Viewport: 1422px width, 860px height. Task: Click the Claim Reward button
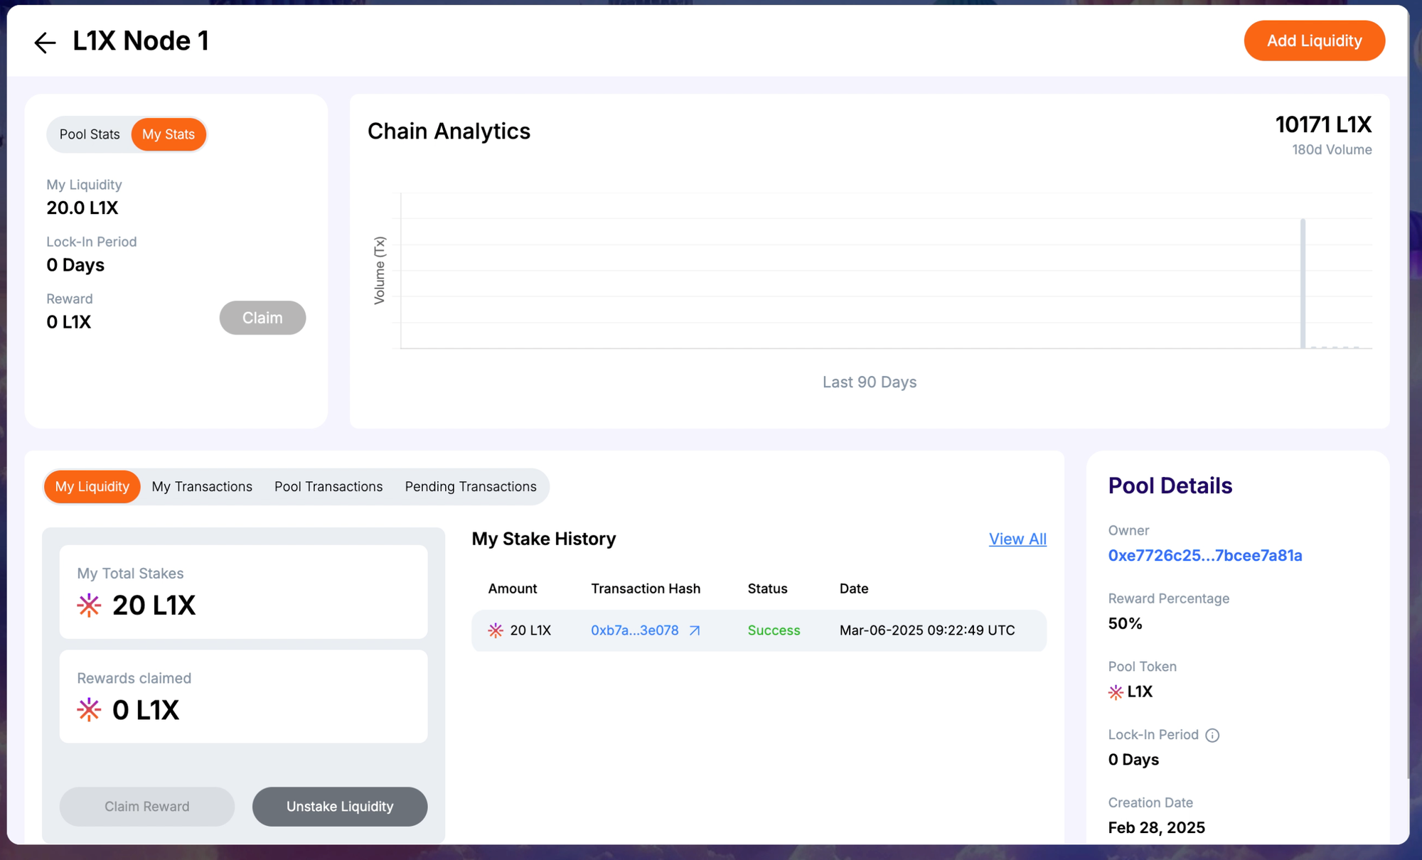click(x=147, y=807)
